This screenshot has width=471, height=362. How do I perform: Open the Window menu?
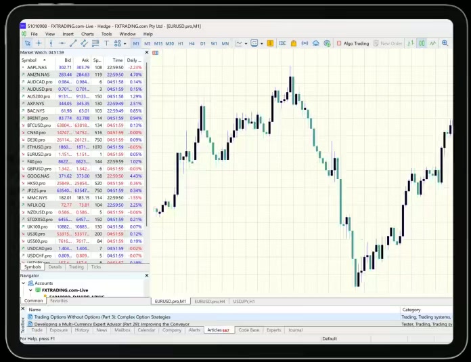click(x=127, y=34)
